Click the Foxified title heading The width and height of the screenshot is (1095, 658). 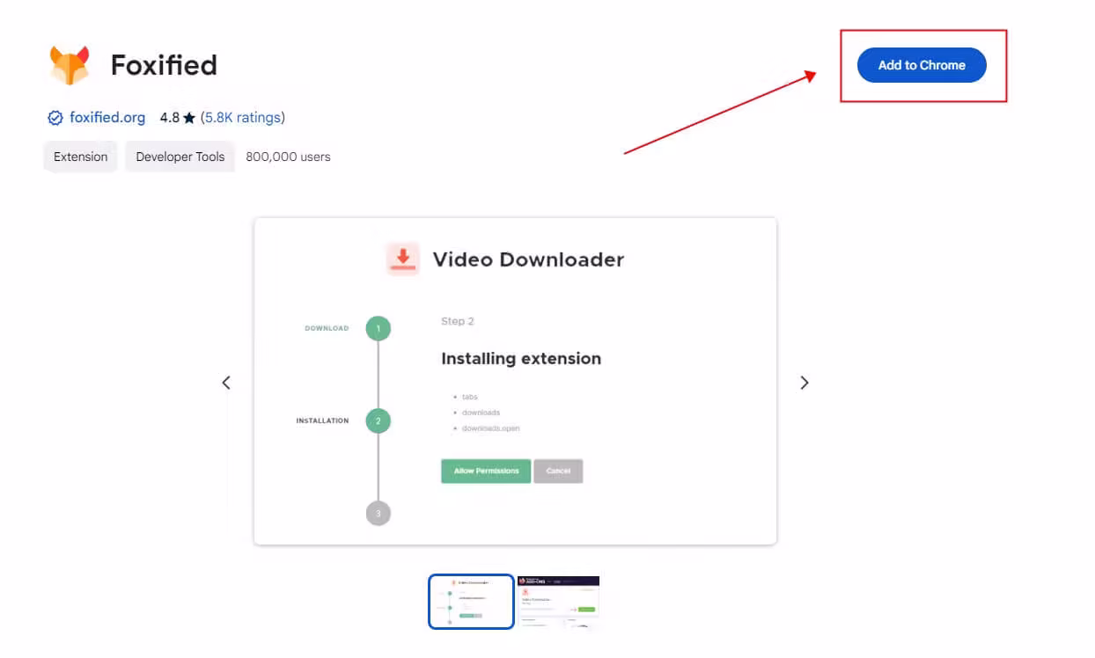coord(164,65)
